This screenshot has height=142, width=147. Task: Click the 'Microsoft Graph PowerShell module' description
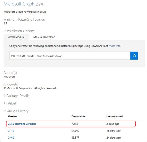[25, 12]
